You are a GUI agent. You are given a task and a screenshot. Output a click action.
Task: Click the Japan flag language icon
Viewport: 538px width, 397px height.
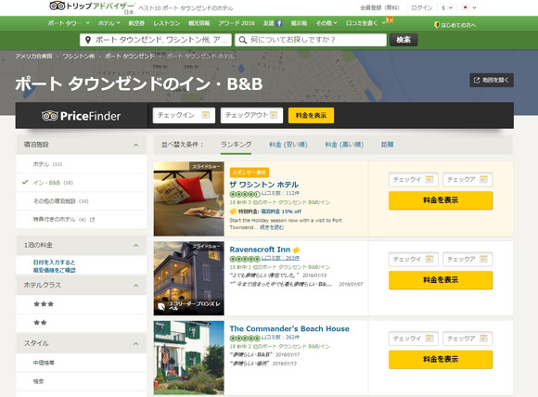(466, 7)
